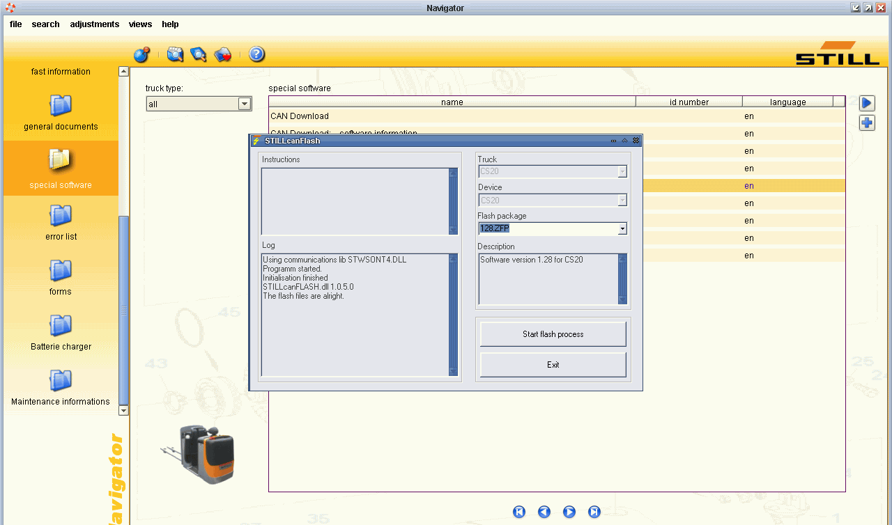The image size is (892, 525).
Task: Open the Flash package dropdown arrow
Action: [x=622, y=228]
